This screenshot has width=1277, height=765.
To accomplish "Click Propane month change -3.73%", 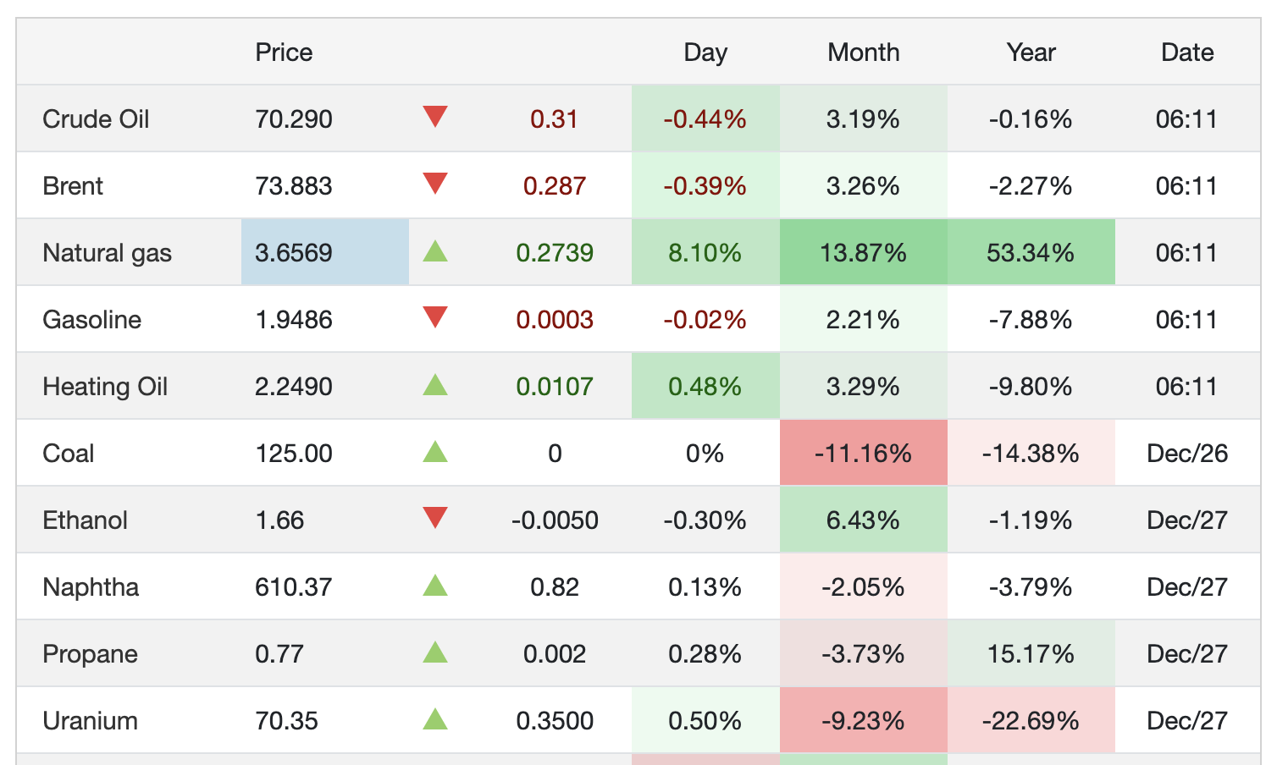I will pyautogui.click(x=864, y=654).
